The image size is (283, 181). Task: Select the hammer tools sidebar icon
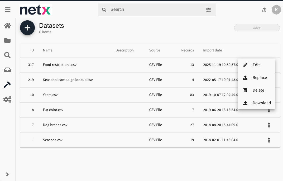pyautogui.click(x=7, y=85)
